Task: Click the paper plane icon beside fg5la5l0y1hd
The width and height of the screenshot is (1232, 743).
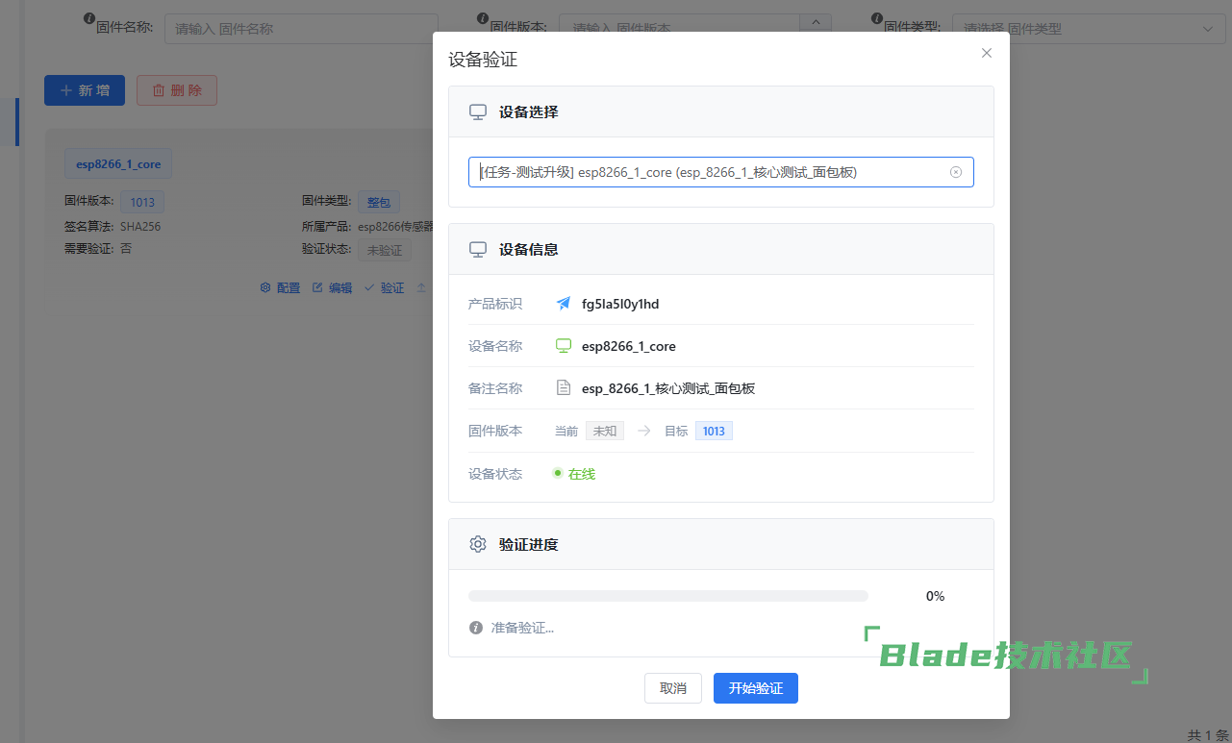Action: coord(564,304)
